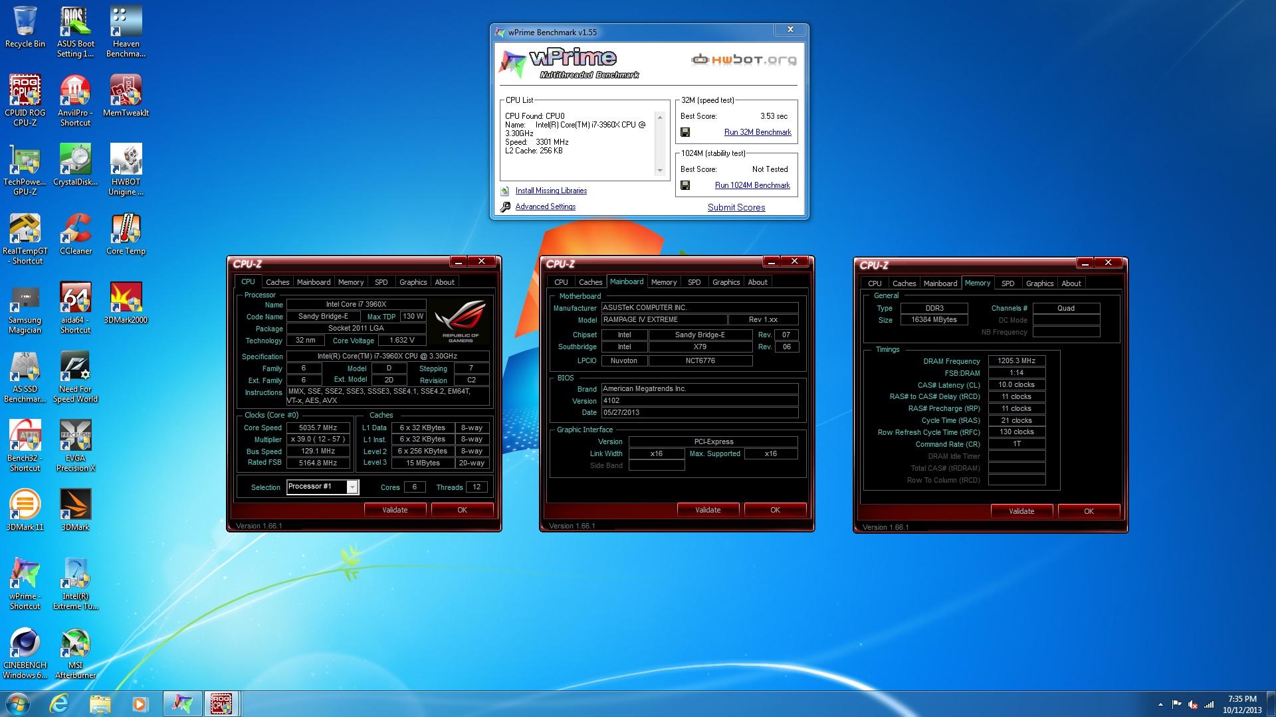1276x717 pixels.
Task: Launch 3DMark2000 desktop icon
Action: (x=126, y=303)
